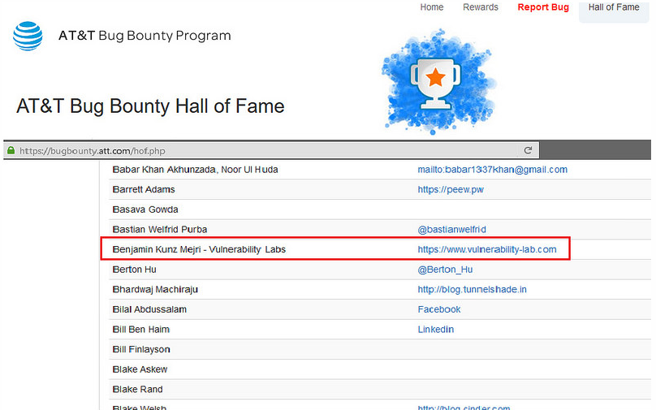The image size is (656, 410).
Task: Click the bugbounty.att.com address bar
Action: coord(270,151)
